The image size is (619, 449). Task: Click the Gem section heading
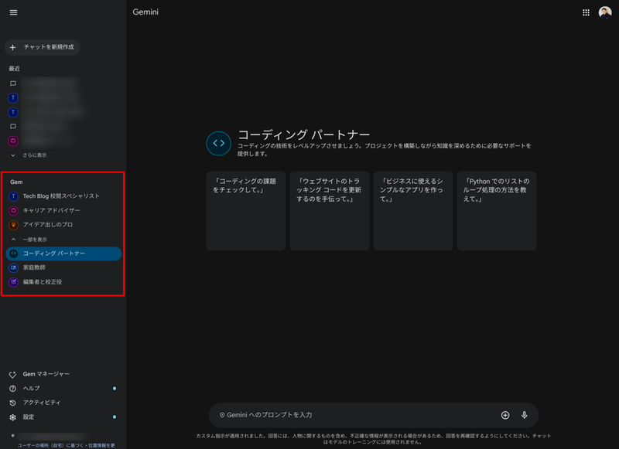(x=16, y=182)
